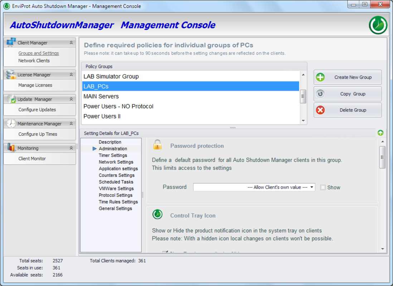Image resolution: width=393 pixels, height=286 pixels.
Task: Open Configure Up Times page
Action: click(x=38, y=134)
